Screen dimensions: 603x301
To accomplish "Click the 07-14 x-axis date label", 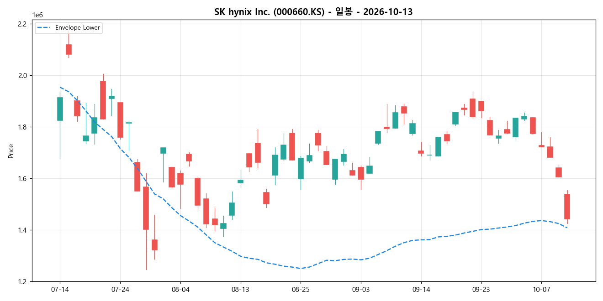I will click(x=60, y=290).
